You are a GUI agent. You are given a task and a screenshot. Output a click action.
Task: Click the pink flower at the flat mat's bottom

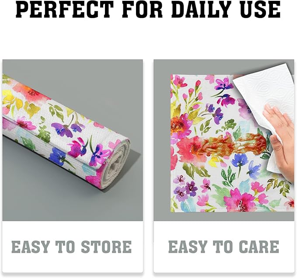pos(240,201)
